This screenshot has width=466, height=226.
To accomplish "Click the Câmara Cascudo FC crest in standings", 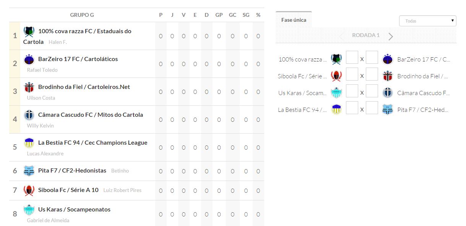I will click(29, 115).
